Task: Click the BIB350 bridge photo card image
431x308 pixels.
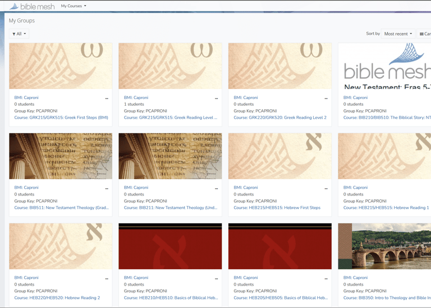Action: [x=384, y=246]
